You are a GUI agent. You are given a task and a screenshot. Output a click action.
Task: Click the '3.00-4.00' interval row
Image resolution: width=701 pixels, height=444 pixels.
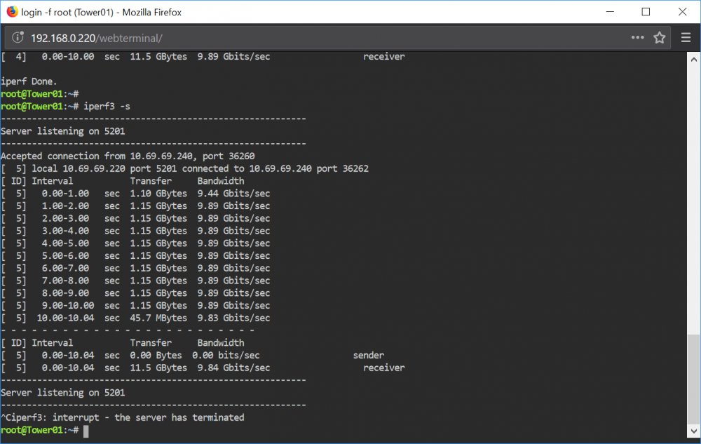pos(135,231)
